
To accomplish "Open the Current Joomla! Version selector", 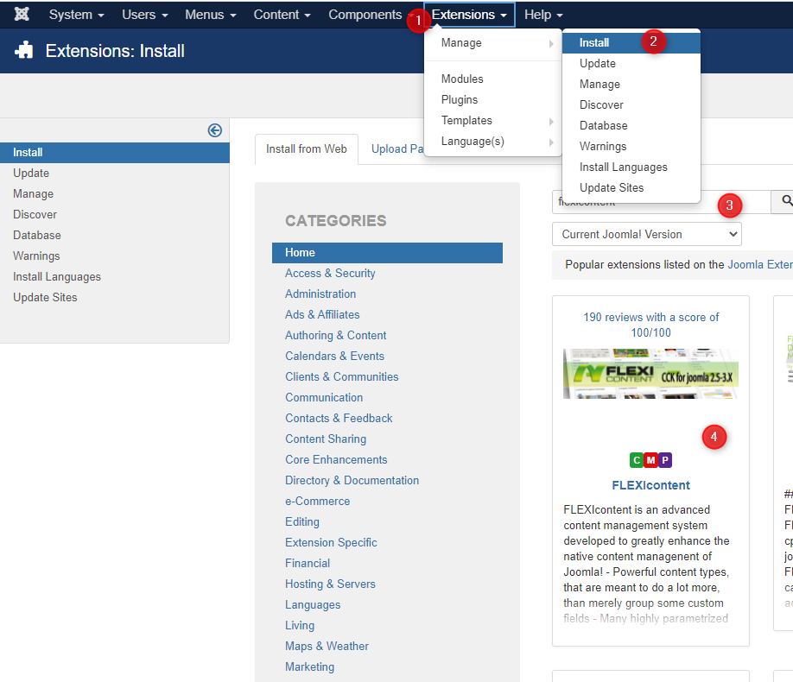I will (x=647, y=234).
